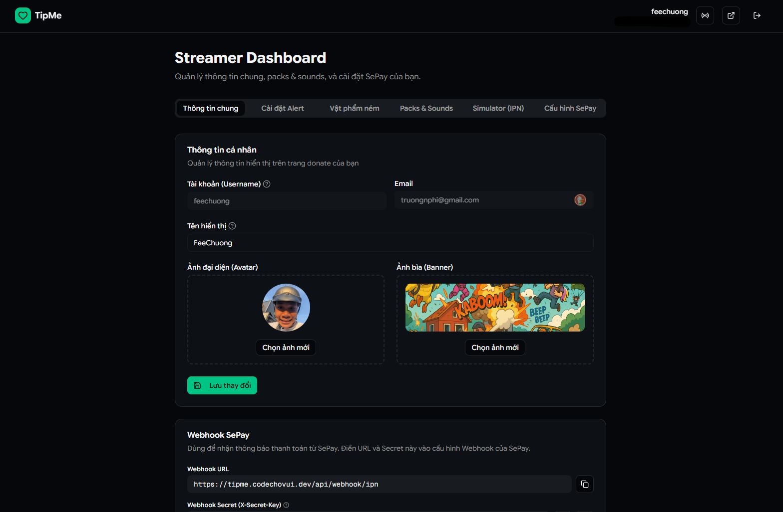Click the Thông tin cá nhân heading

(222, 150)
